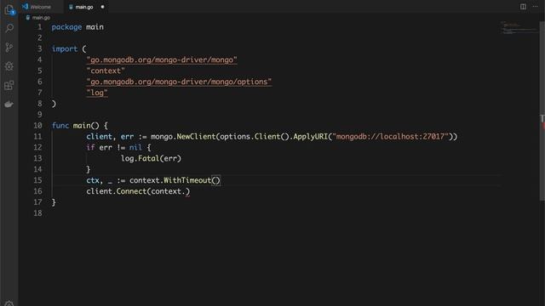This screenshot has height=306, width=545.
Task: Click the unsaved dot on main.go tab
Action: (x=102, y=7)
